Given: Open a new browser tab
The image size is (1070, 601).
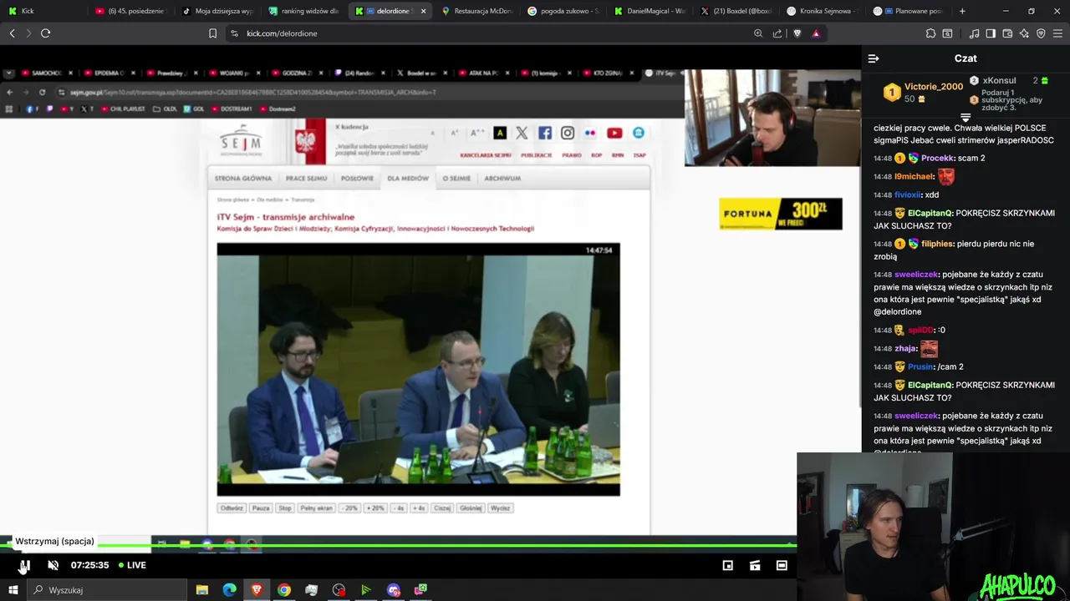Looking at the screenshot, I should 962,11.
